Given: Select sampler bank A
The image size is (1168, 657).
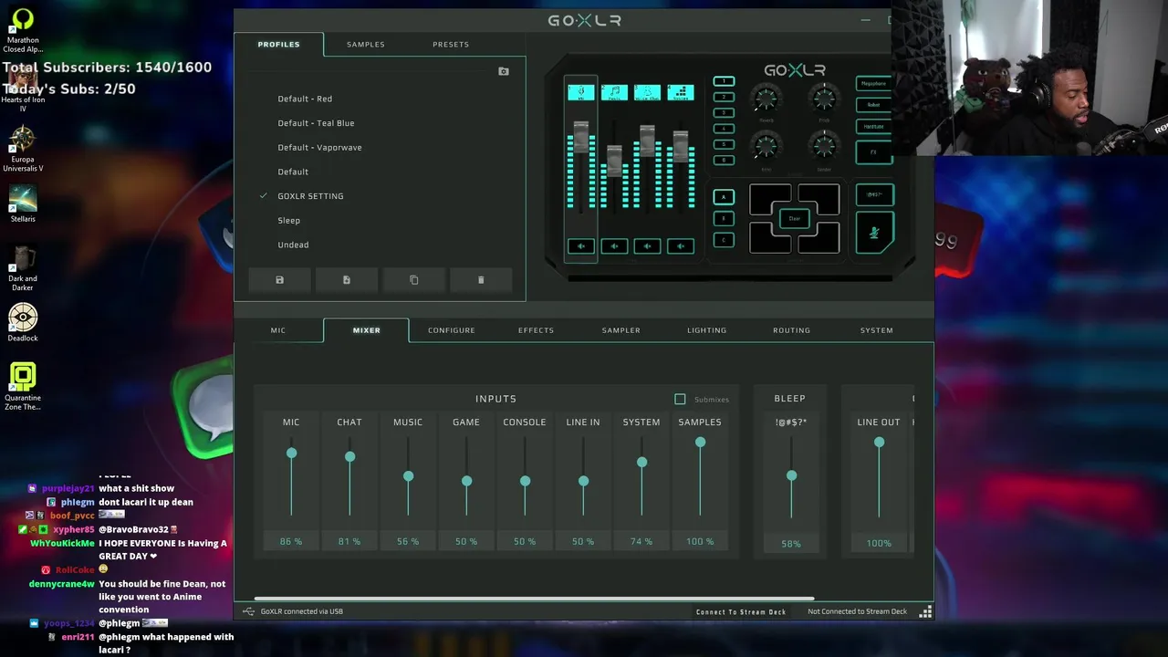Looking at the screenshot, I should 724,197.
